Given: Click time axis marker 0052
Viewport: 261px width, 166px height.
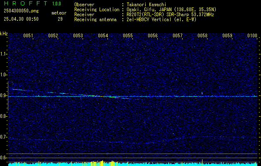Looking at the screenshot, I should click(53, 36).
